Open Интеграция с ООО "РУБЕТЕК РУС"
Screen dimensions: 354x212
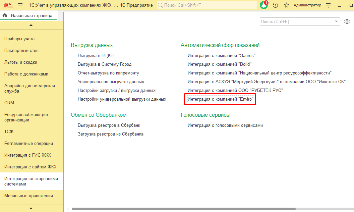pos(235,91)
